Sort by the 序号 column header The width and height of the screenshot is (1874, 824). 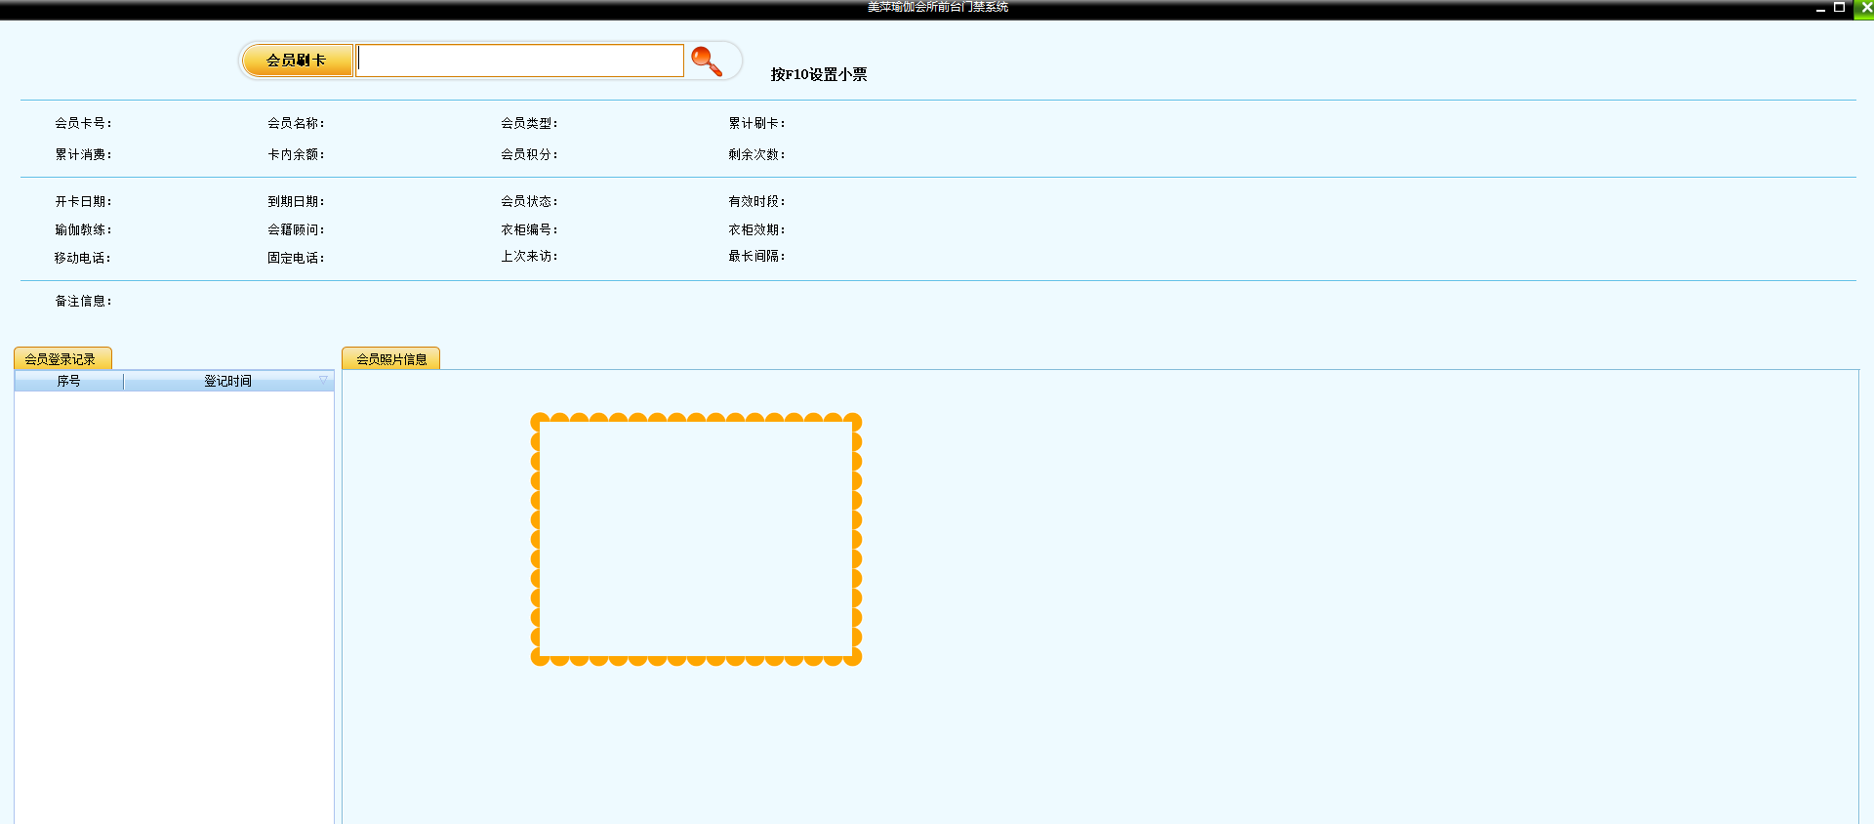(68, 381)
